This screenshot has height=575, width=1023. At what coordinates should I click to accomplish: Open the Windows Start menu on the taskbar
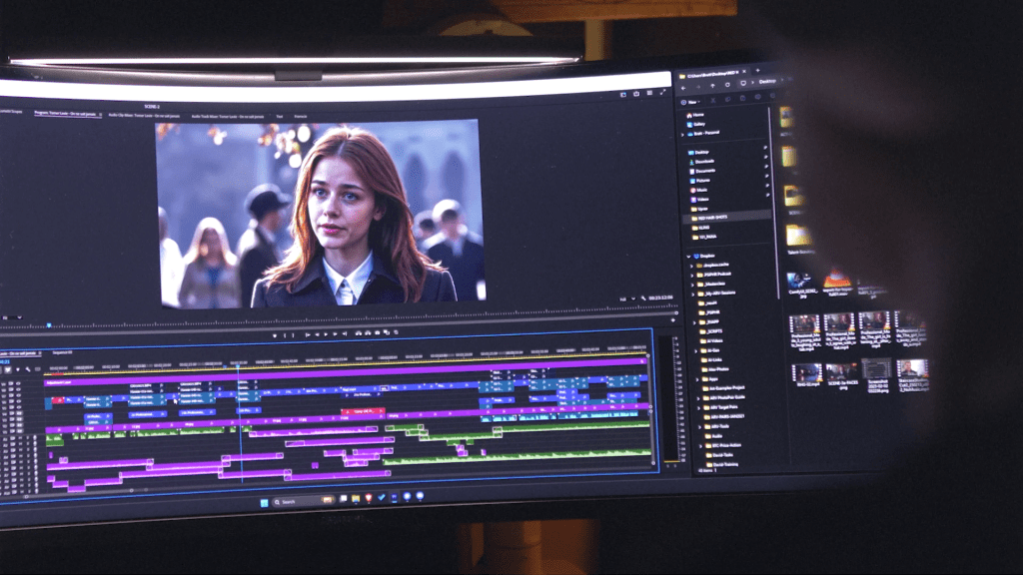point(263,501)
